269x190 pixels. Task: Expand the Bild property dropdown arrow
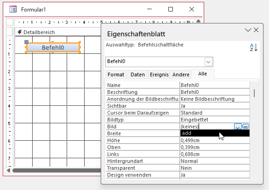coord(238,127)
